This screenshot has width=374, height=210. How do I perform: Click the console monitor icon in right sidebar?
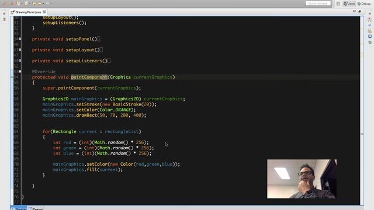point(370,36)
